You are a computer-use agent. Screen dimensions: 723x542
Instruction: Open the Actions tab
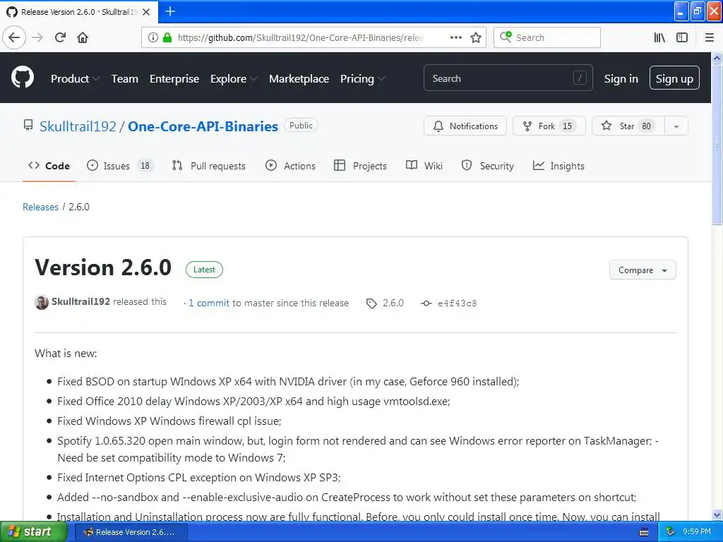pos(290,166)
